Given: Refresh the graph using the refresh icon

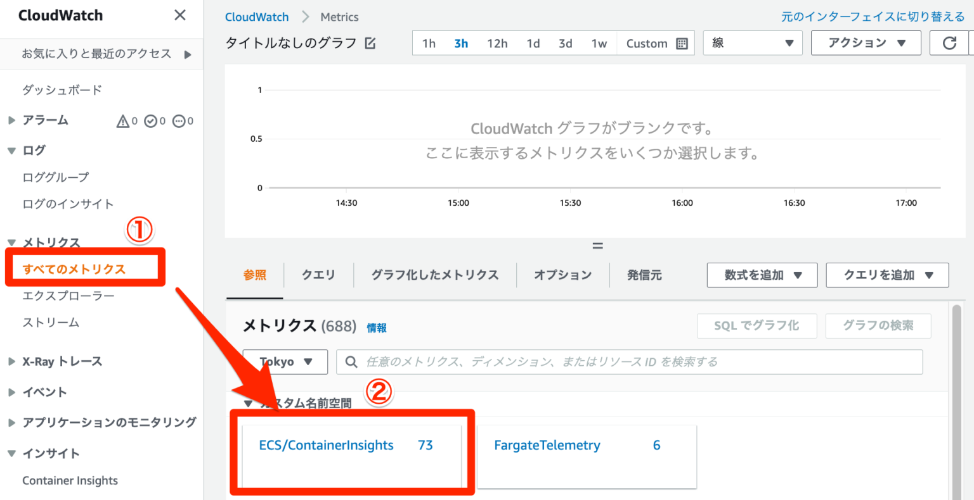Looking at the screenshot, I should click(949, 42).
